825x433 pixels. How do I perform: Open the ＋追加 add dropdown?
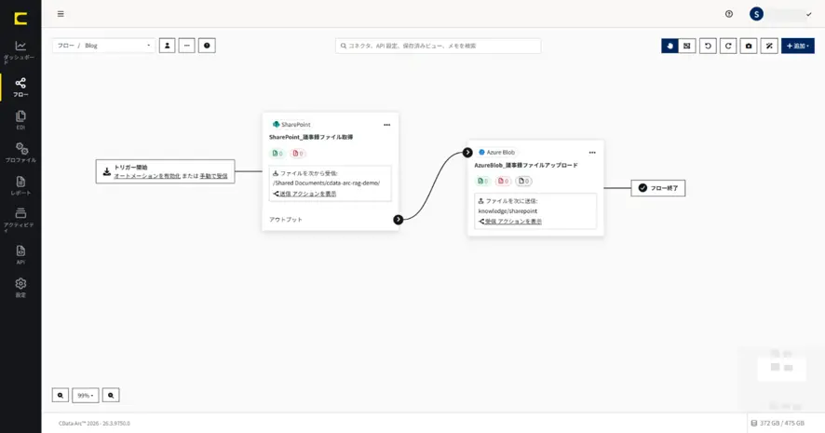point(798,46)
